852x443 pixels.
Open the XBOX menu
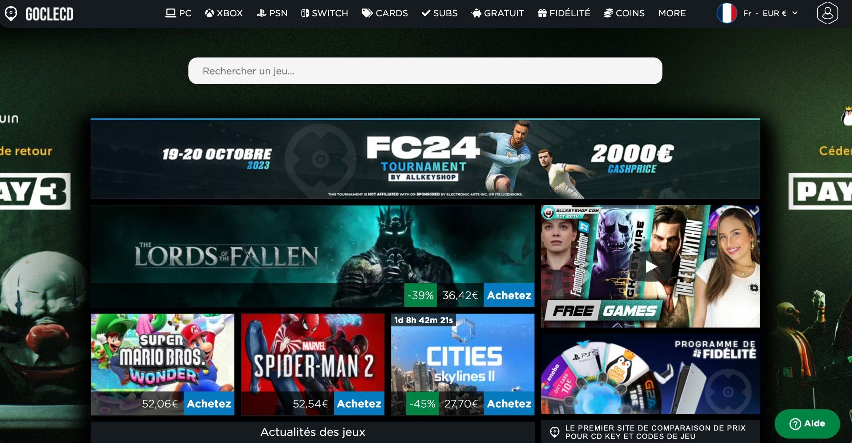(x=224, y=13)
